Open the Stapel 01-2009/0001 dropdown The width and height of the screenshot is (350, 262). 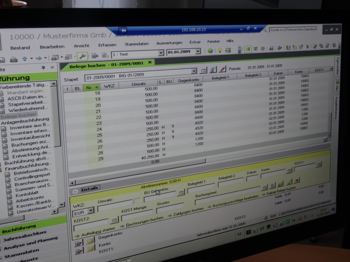194,71
